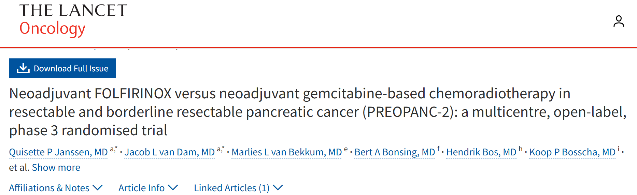Open the user account profile icon
Image resolution: width=637 pixels, height=195 pixels.
[618, 21]
